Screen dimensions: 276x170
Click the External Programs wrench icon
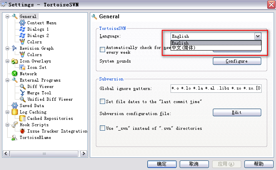(x=15, y=80)
